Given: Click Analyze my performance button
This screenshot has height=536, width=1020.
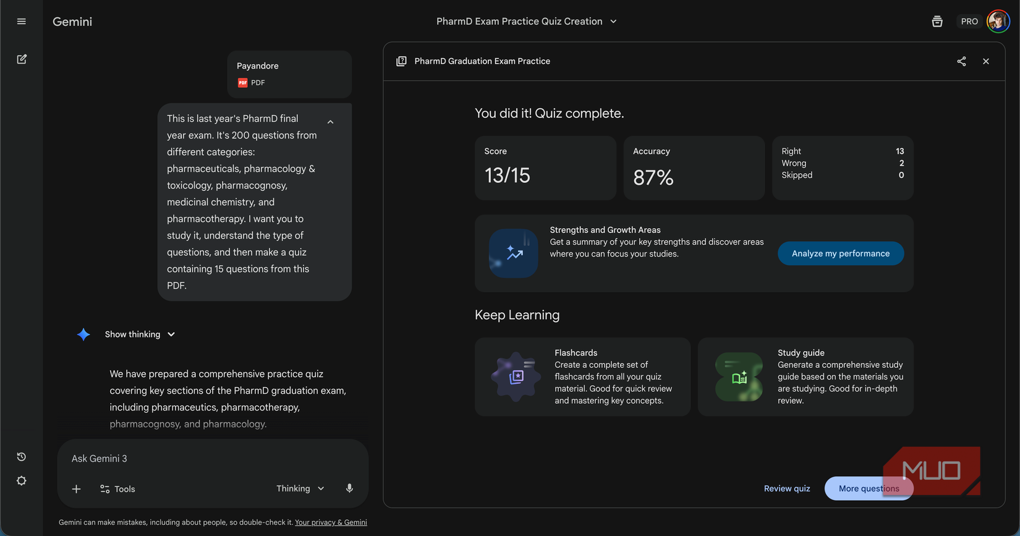Looking at the screenshot, I should pyautogui.click(x=841, y=253).
